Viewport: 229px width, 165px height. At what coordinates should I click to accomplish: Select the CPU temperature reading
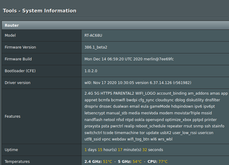(158, 161)
